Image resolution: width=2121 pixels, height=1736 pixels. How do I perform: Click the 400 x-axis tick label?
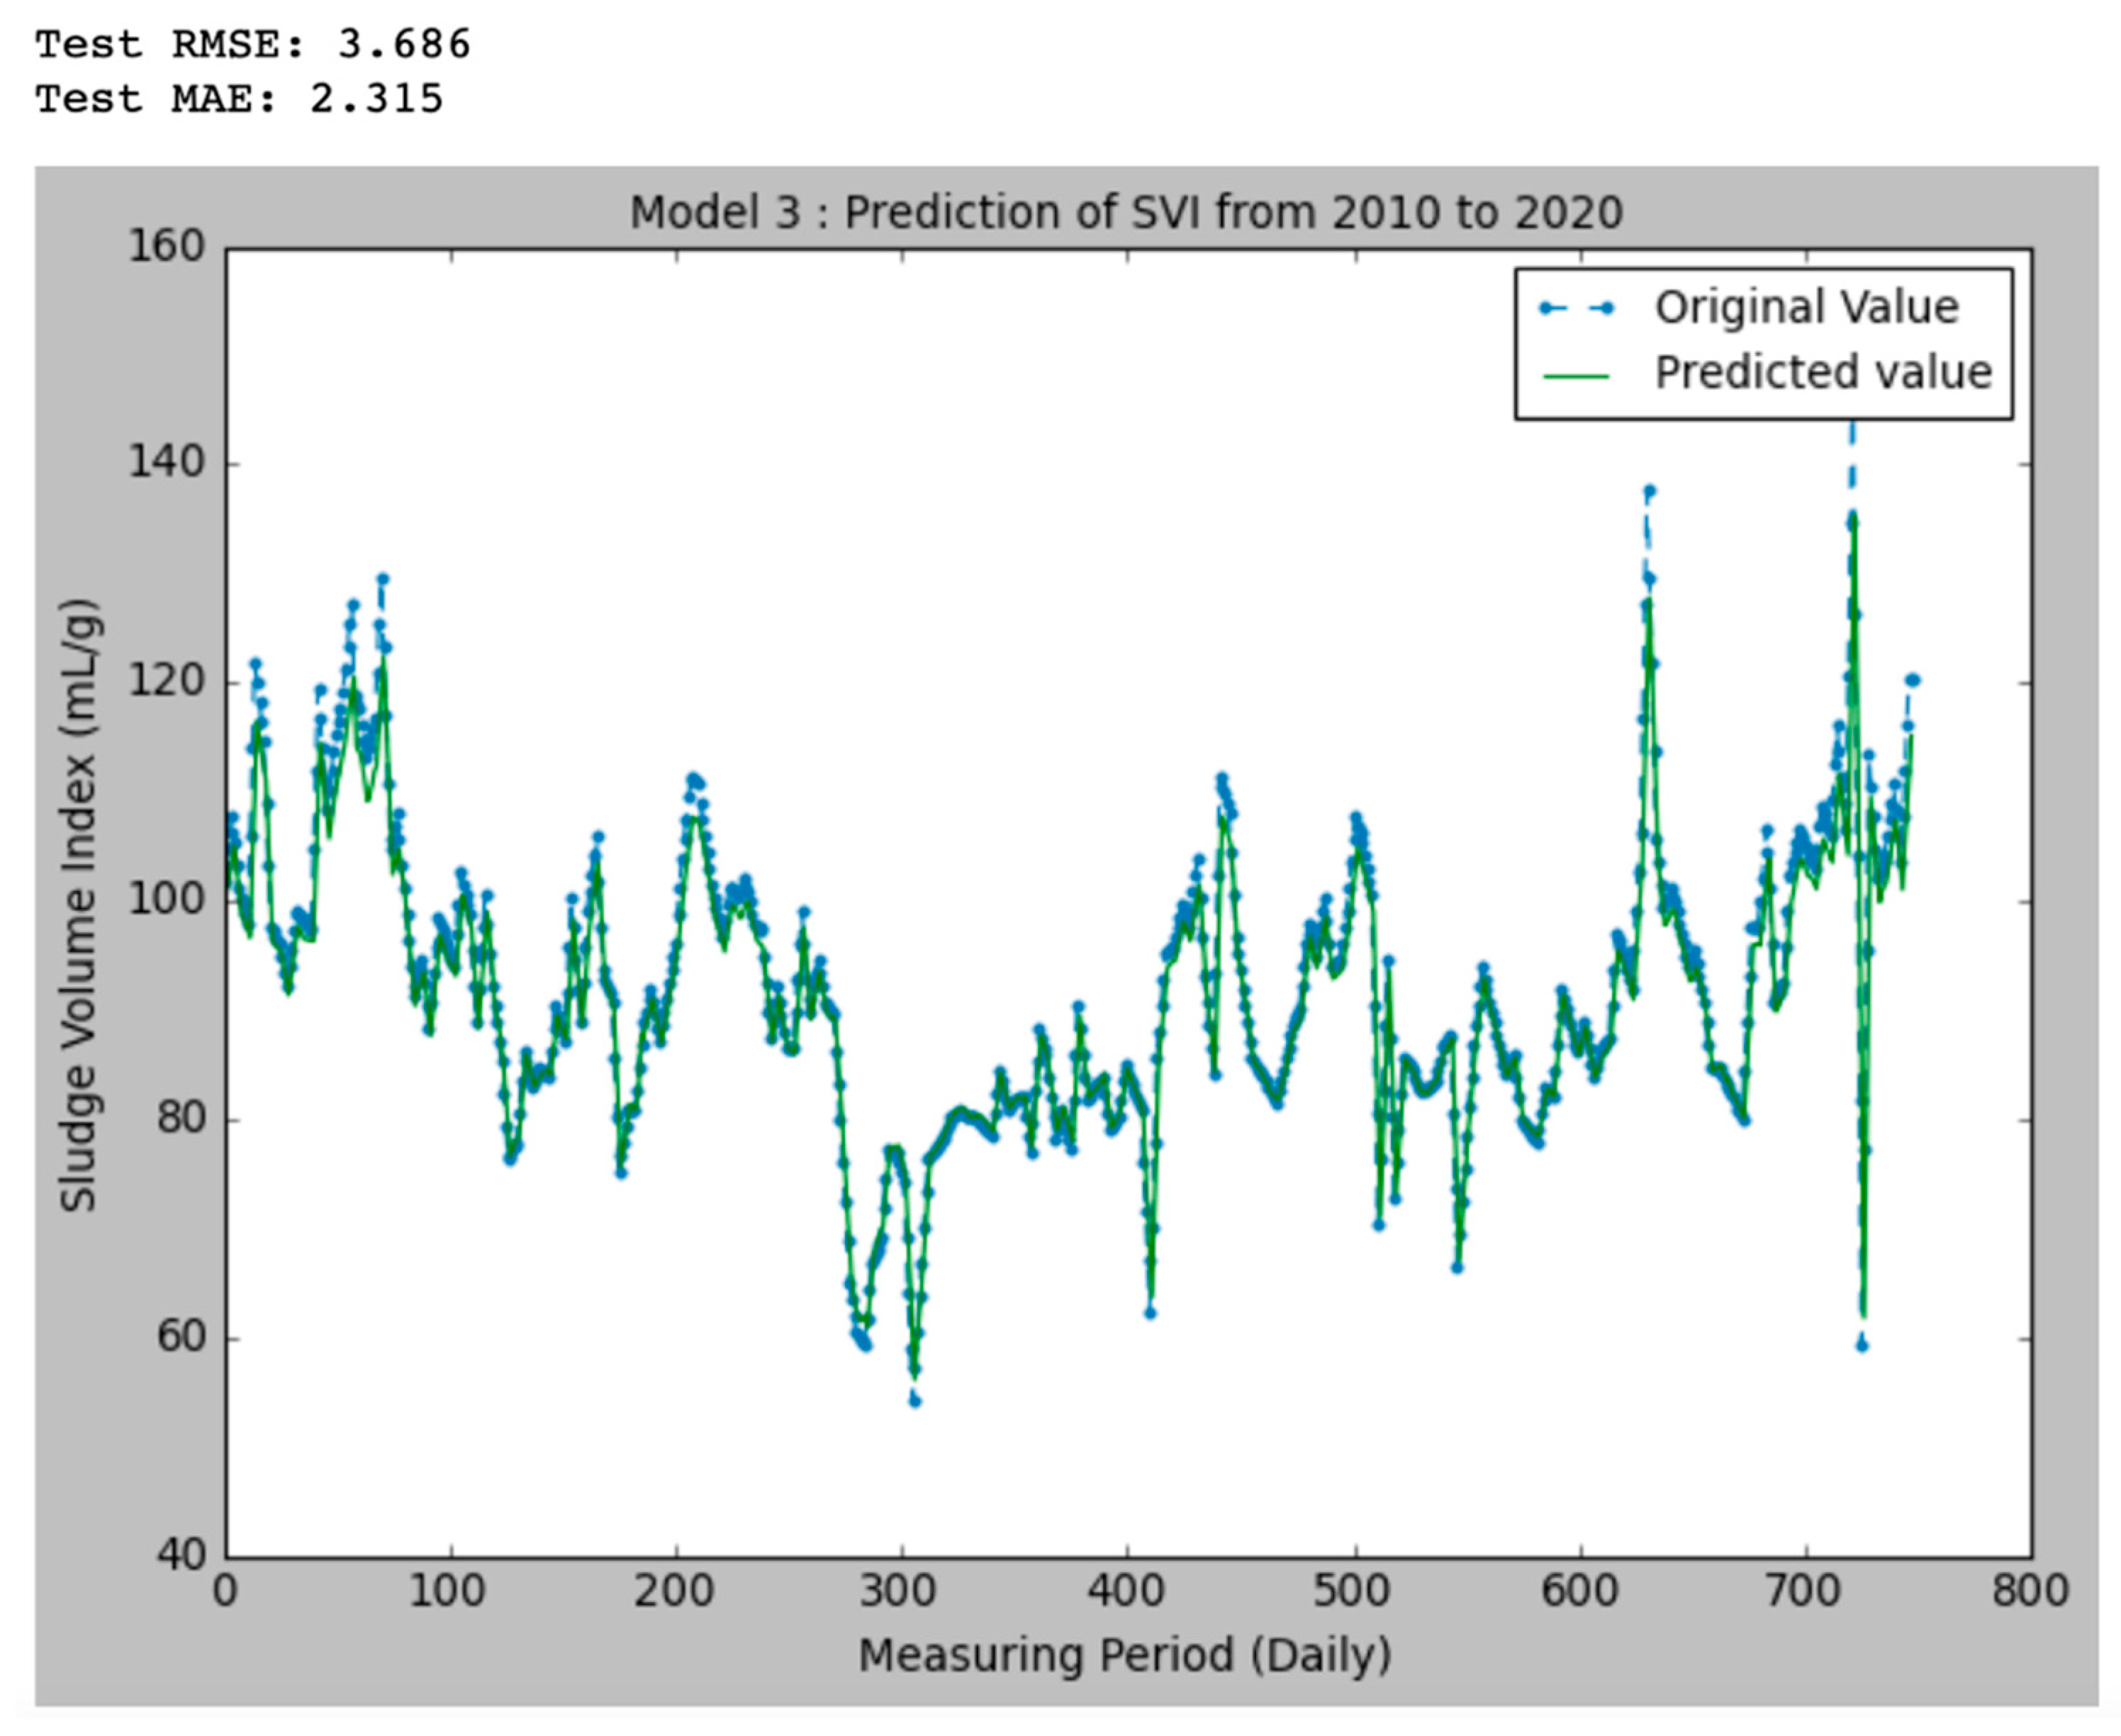coord(1127,1591)
